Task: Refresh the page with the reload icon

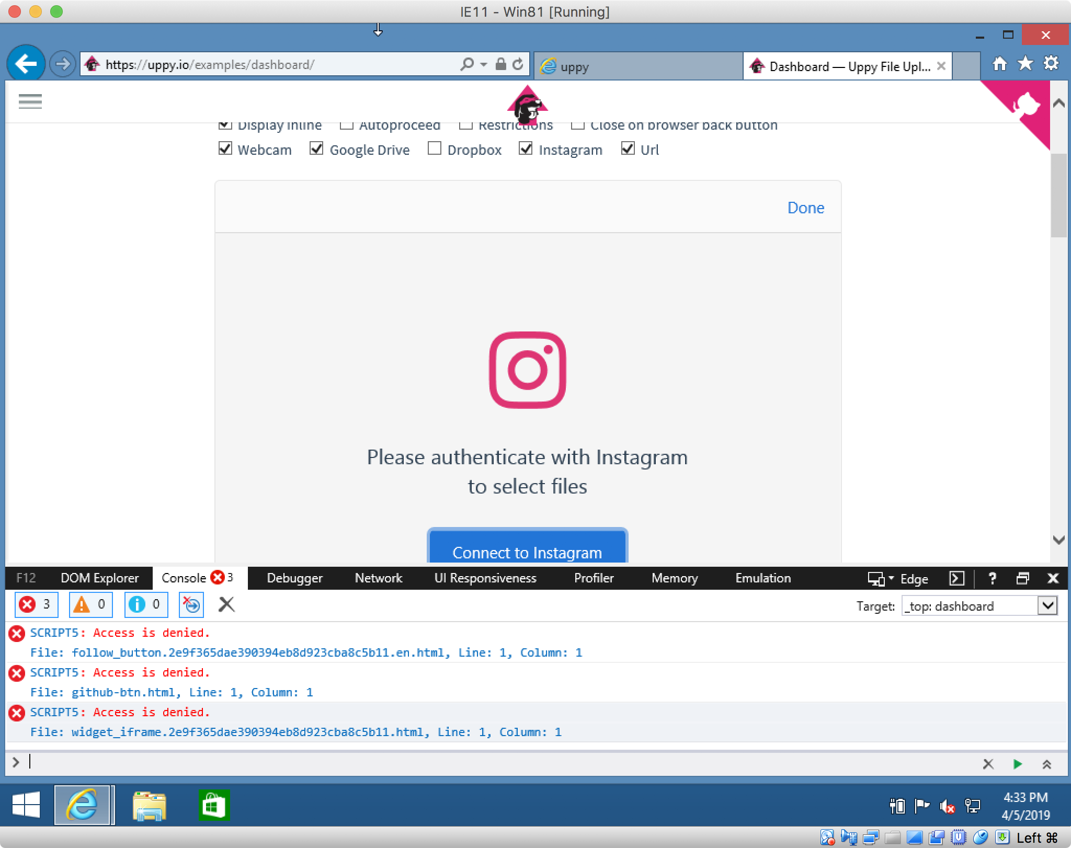Action: (x=518, y=64)
